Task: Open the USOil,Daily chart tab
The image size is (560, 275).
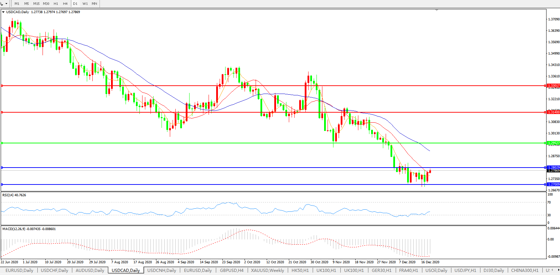Action: click(436, 271)
